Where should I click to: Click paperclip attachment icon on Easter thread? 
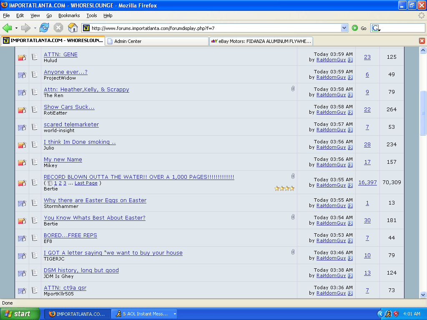coord(293,217)
